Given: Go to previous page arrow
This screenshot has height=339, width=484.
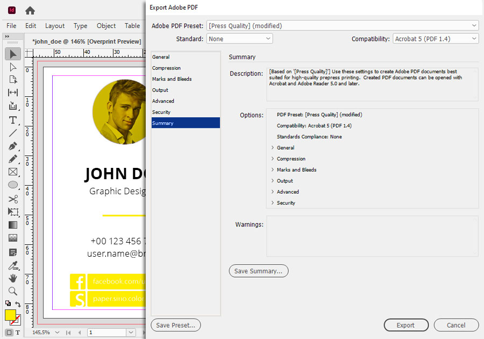Looking at the screenshot, I should click(x=80, y=333).
